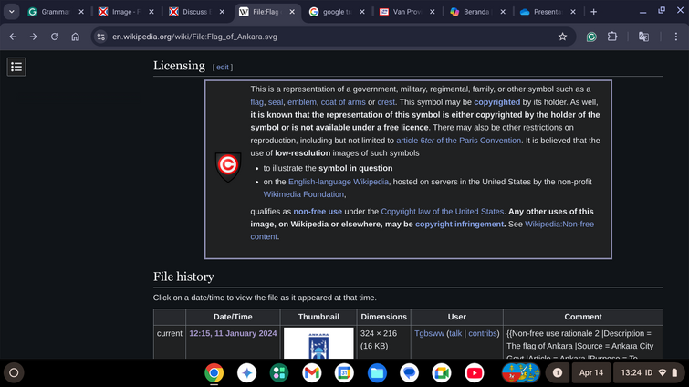Edit the Licensing section
Screen dimensions: 689x387
coord(223,68)
